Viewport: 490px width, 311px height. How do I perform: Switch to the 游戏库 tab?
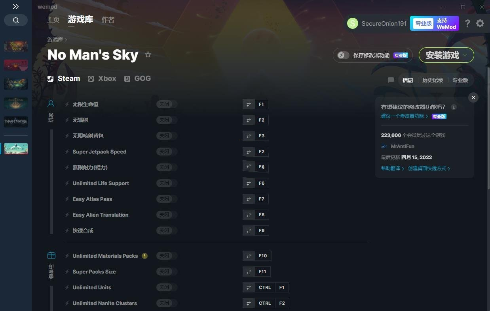[80, 20]
